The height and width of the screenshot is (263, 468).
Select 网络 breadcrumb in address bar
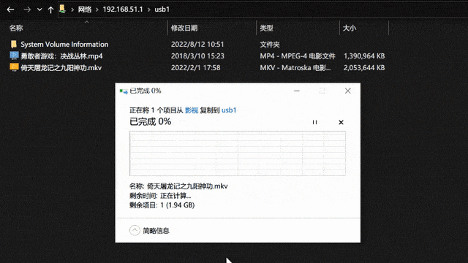[85, 9]
